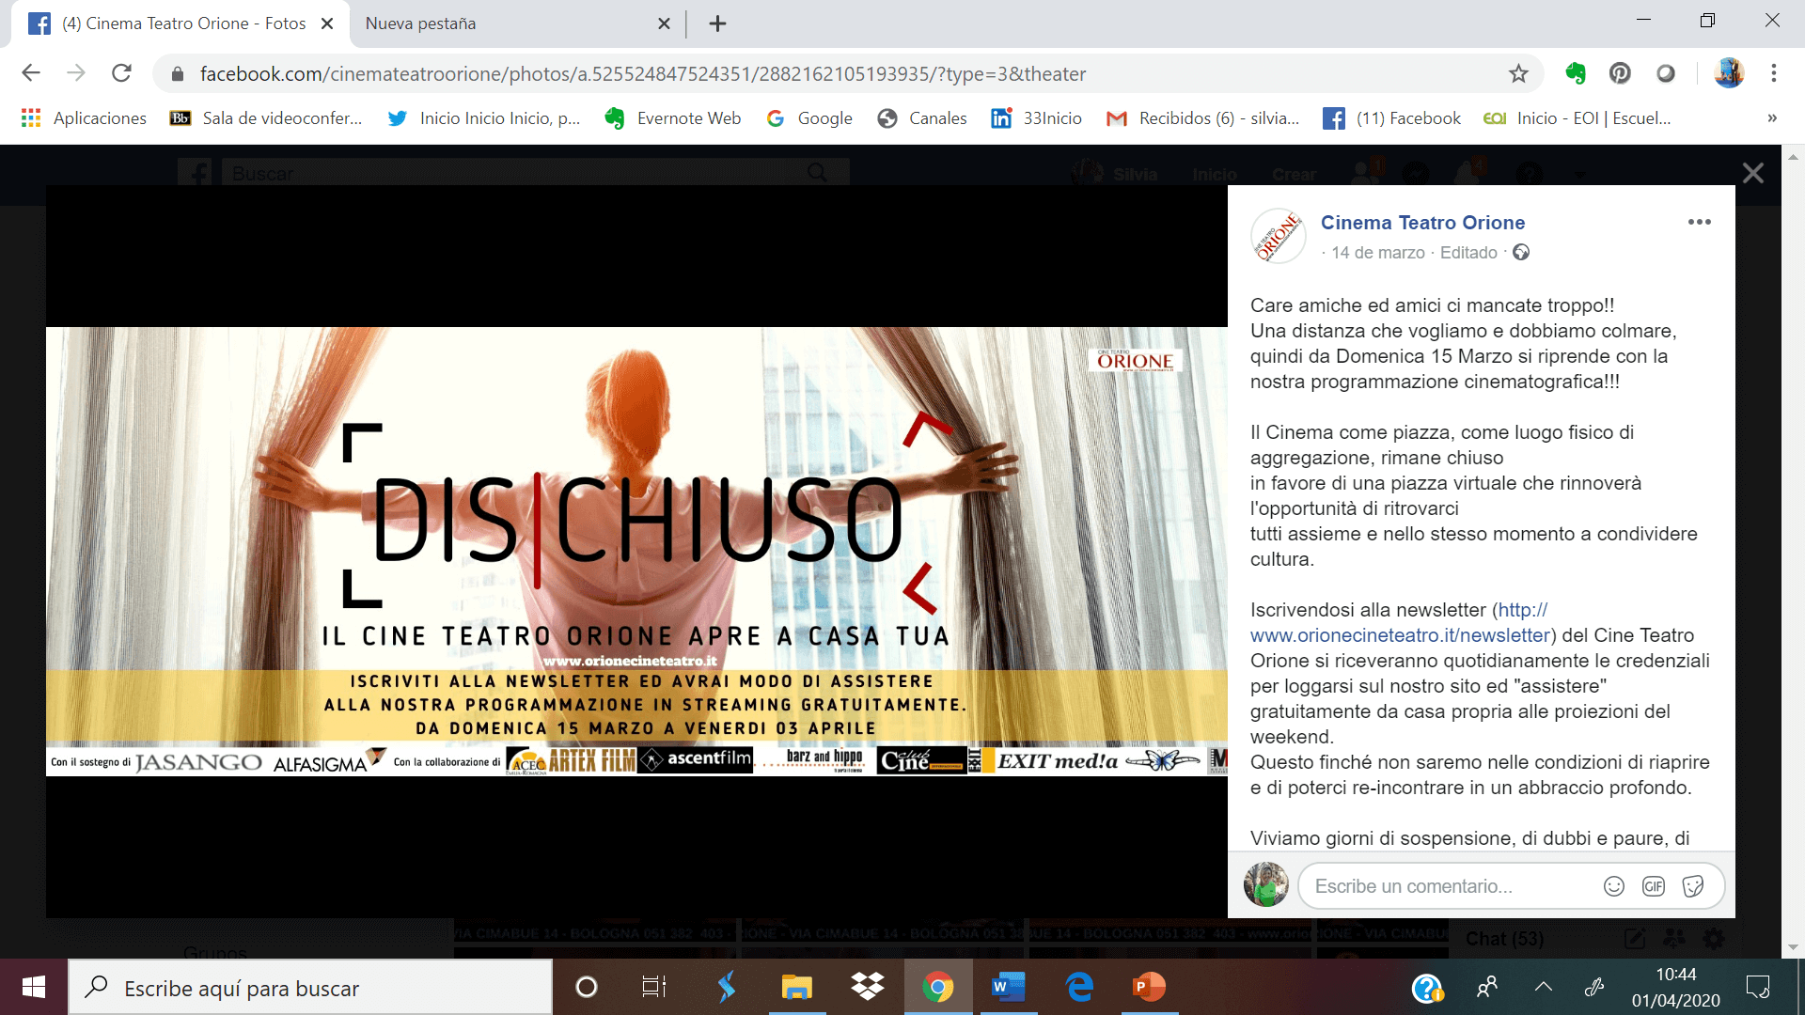
Task: Open the Canales bookmark
Action: (922, 118)
